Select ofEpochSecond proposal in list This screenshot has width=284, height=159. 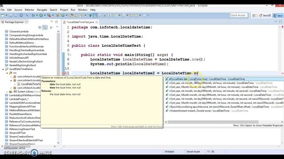(224, 107)
